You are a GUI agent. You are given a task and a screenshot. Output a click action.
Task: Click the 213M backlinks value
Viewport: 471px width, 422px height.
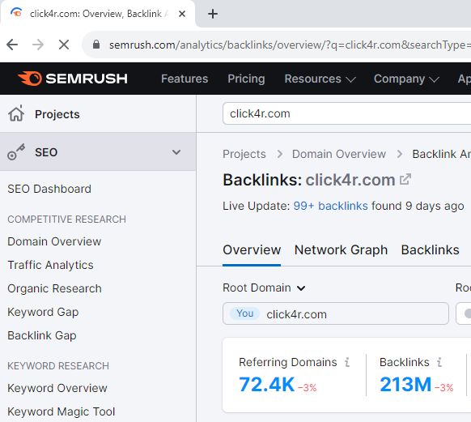click(x=405, y=384)
